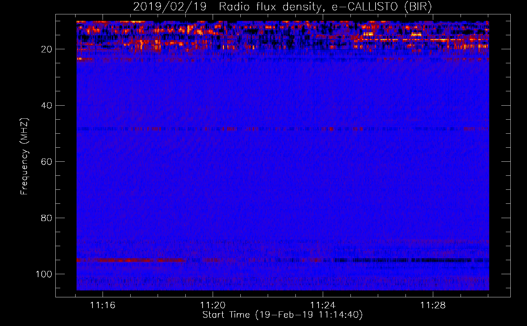
Task: Click the '11:16' time tick label
Action: coord(103,305)
